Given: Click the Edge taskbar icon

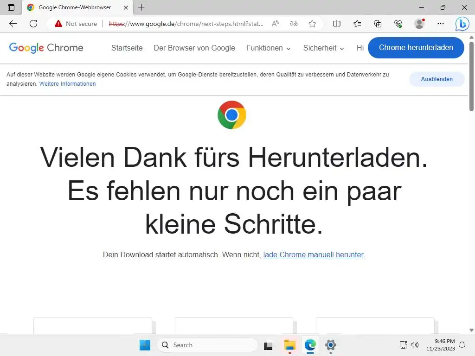Looking at the screenshot, I should pyautogui.click(x=310, y=345).
